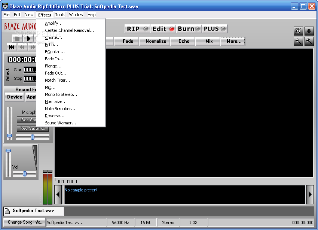Viewport: 318px width, 230px height.
Task: Choose Amplify... from Effects menu
Action: pos(71,23)
